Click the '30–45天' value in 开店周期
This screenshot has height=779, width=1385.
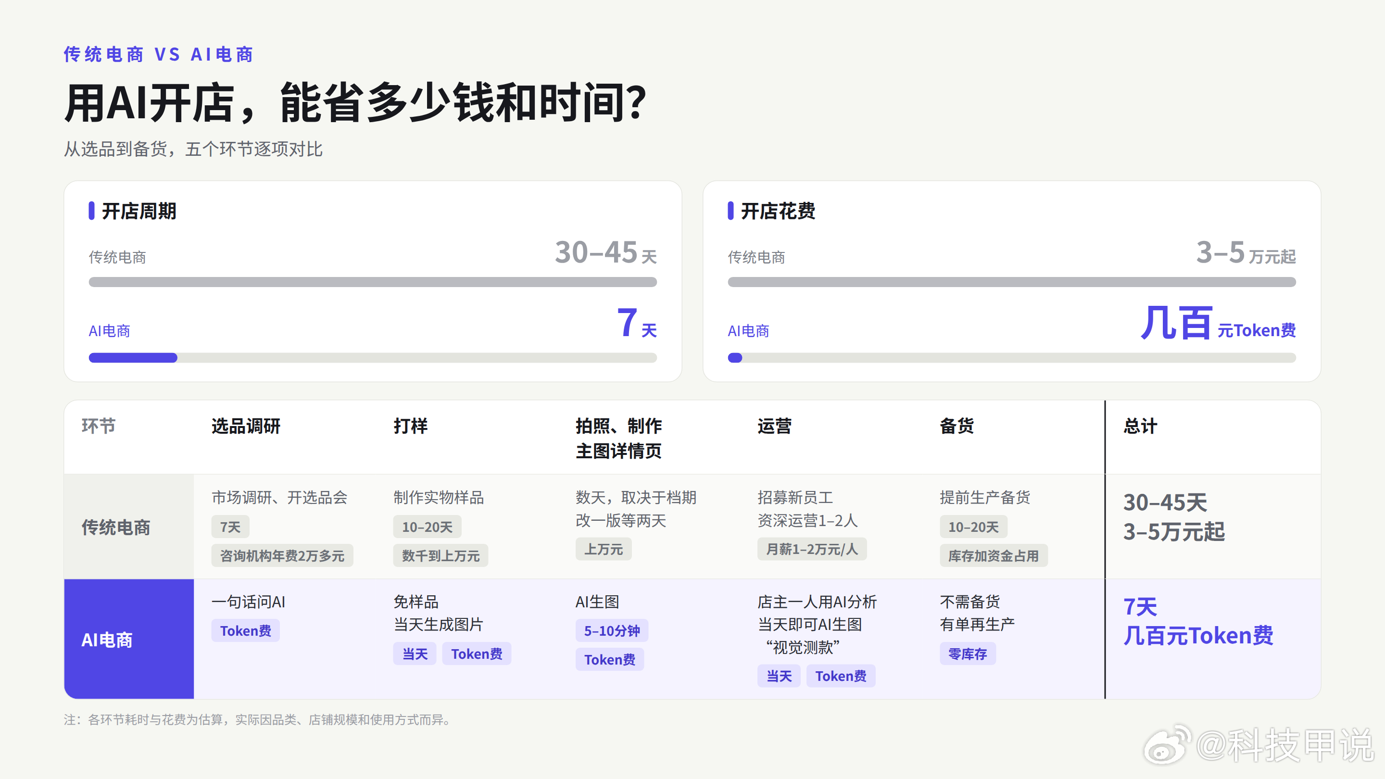pos(605,252)
